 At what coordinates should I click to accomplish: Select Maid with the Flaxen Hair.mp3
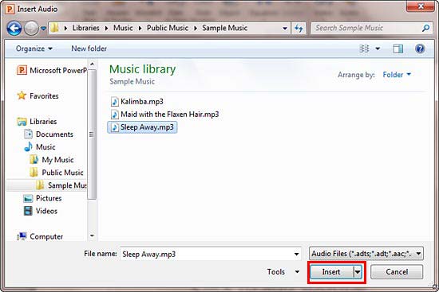tap(164, 115)
